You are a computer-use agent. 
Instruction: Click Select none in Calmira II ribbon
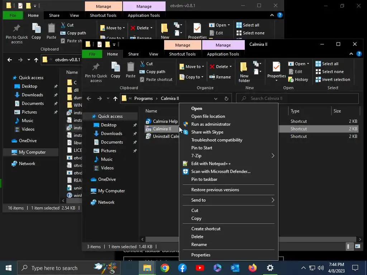[x=330, y=72]
